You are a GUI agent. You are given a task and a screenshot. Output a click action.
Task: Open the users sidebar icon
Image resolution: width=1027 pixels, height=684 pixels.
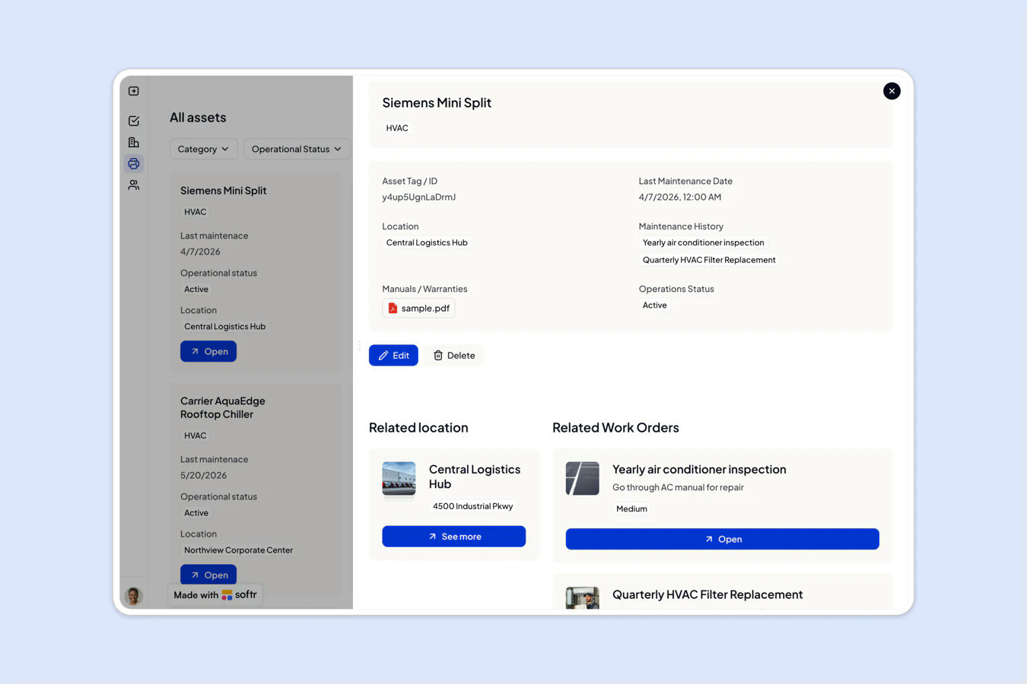[134, 185]
